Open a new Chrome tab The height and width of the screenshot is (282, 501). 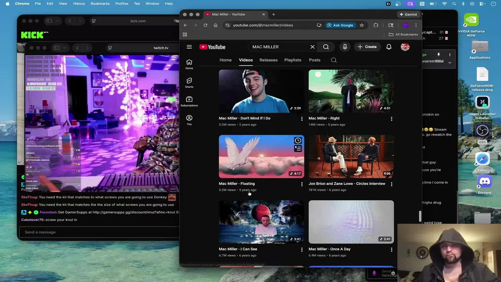(274, 14)
